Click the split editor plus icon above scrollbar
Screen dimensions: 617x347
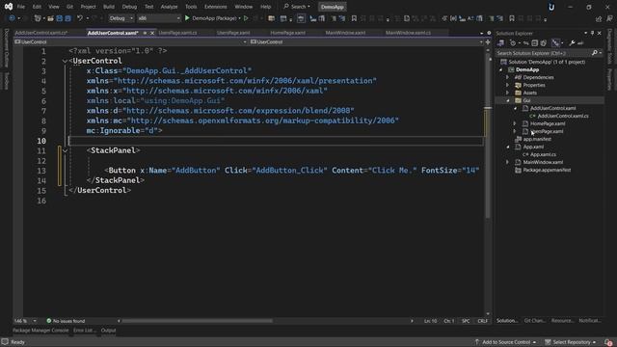pos(488,41)
